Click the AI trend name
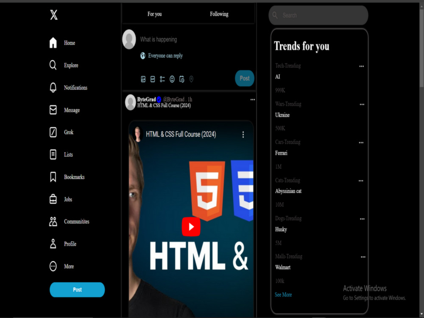The width and height of the screenshot is (424, 318). point(277,77)
